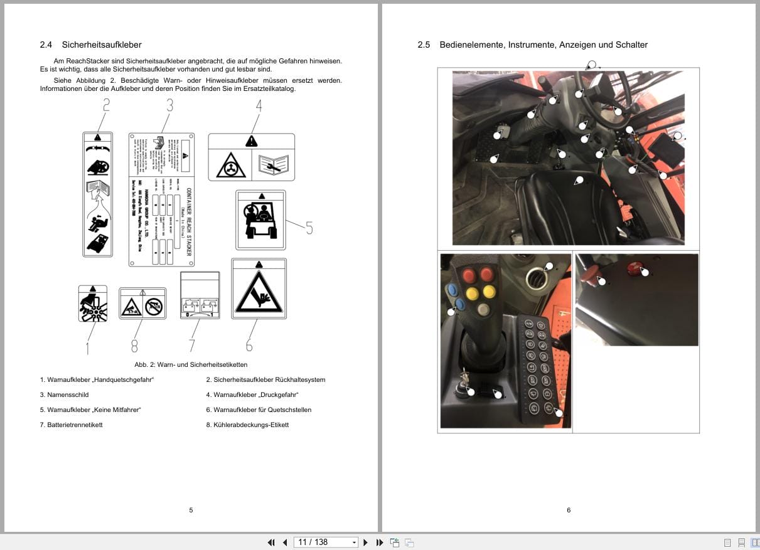Click '6. Warnaufkleber für Quetschstellen'
The width and height of the screenshot is (760, 550).
tap(259, 410)
